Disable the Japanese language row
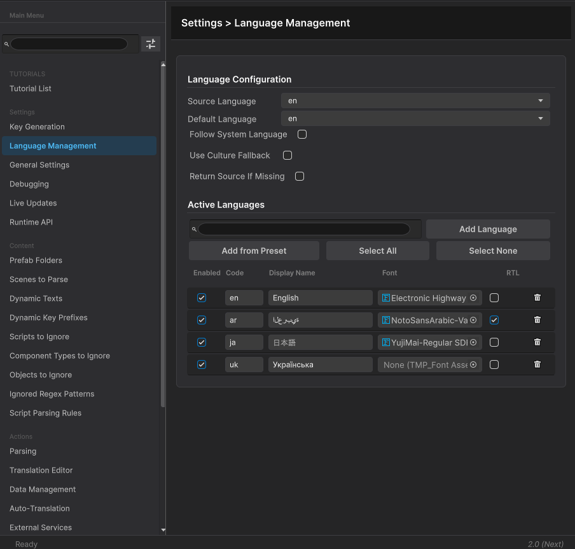This screenshot has width=575, height=549. coord(202,342)
